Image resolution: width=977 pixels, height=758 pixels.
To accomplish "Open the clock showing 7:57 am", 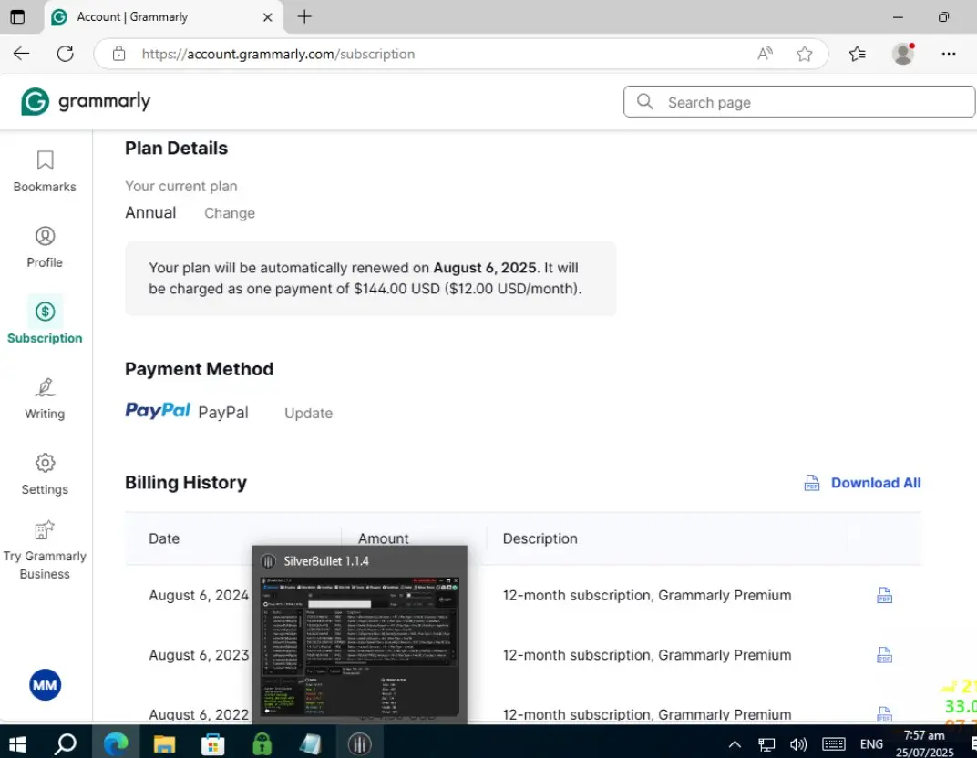I will 925,743.
